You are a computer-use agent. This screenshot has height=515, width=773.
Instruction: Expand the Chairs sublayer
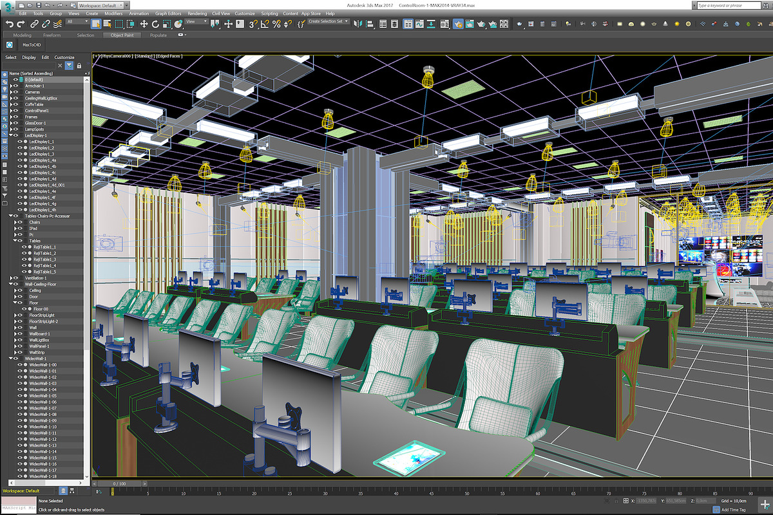[x=15, y=222]
